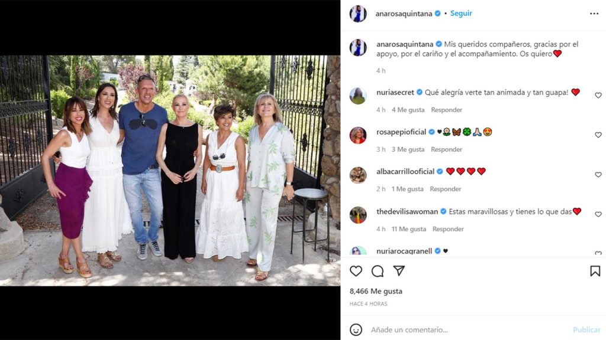Open the emoji picker smiley icon
Viewport: 606px width, 340px height.
(x=356, y=329)
